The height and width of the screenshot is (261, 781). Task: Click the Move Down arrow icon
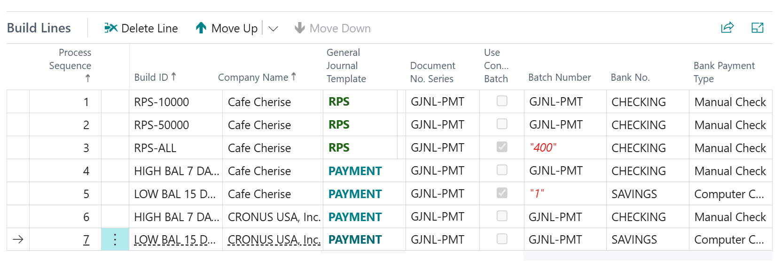click(299, 28)
